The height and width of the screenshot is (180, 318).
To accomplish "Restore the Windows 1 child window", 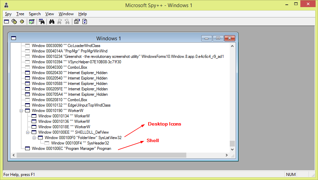I will pos(218,38).
